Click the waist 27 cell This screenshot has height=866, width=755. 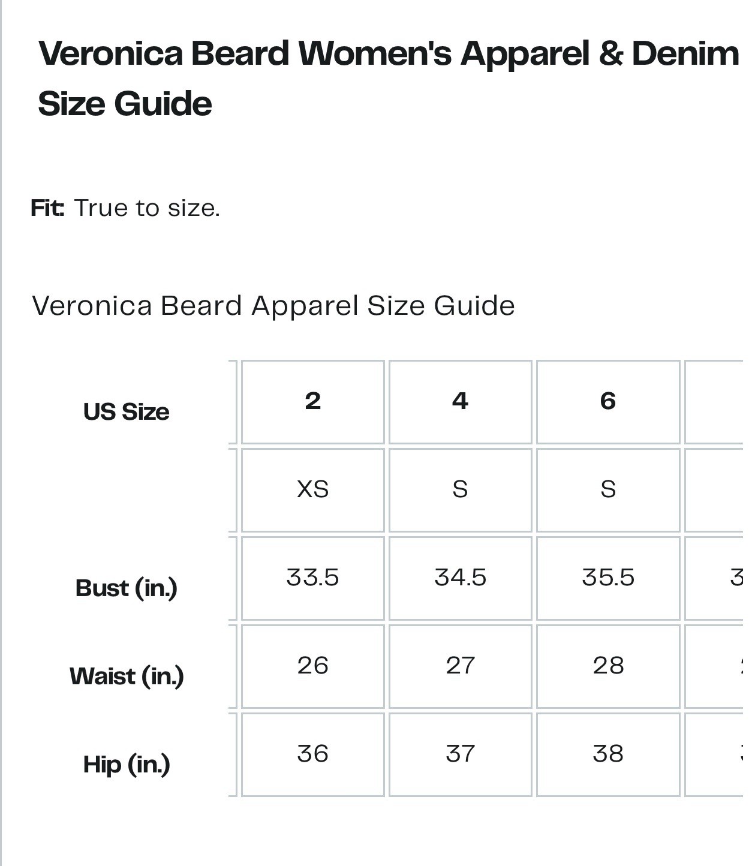pos(460,666)
